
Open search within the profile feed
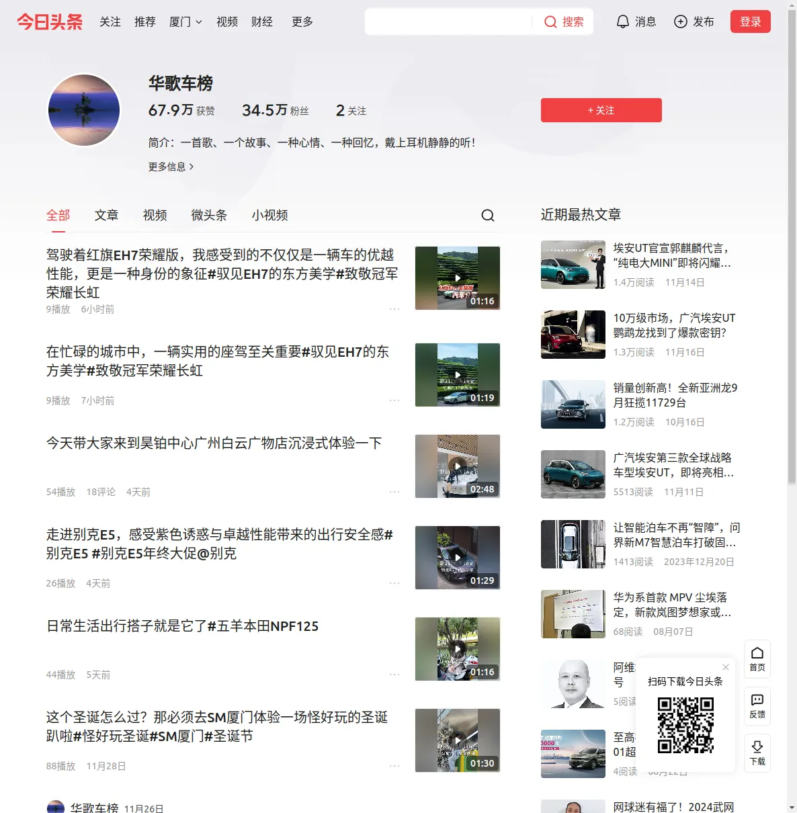click(x=488, y=215)
